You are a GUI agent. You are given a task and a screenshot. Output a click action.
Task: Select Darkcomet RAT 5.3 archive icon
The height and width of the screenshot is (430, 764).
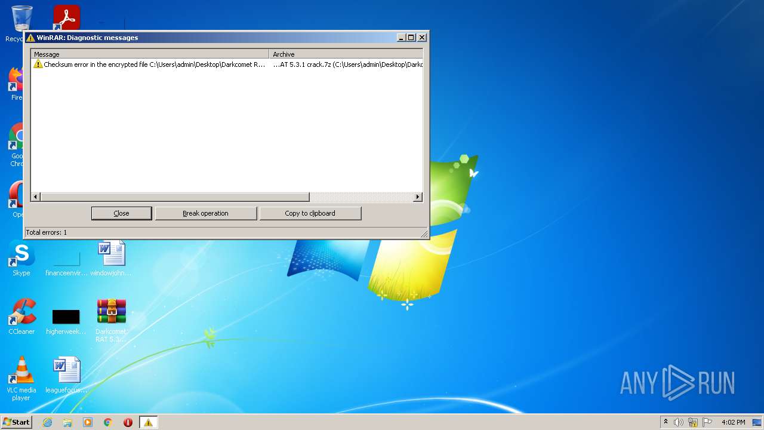(x=111, y=320)
